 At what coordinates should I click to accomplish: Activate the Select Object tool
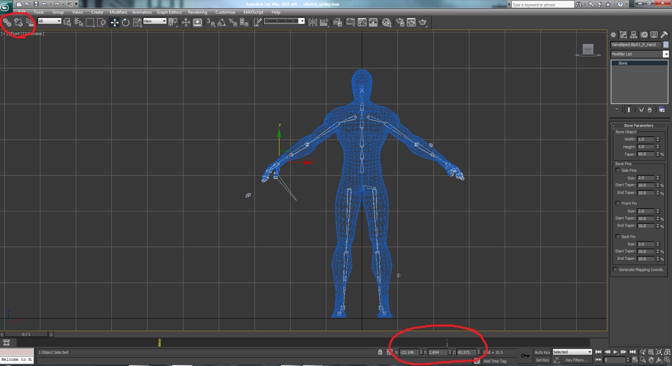(67, 22)
